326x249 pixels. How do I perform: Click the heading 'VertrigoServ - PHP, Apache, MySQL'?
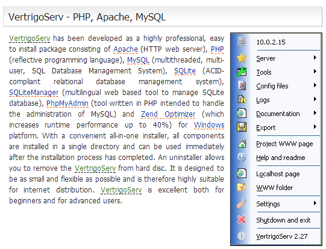point(87,17)
